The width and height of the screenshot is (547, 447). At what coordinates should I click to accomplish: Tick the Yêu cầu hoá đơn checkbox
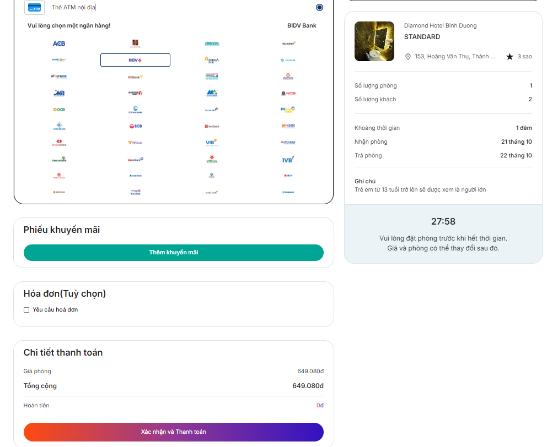[26, 310]
